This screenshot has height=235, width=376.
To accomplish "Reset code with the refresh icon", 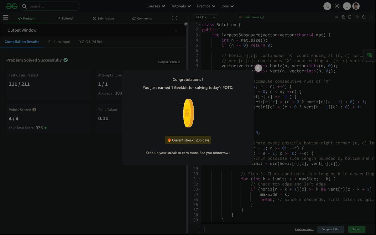I will [364, 17].
